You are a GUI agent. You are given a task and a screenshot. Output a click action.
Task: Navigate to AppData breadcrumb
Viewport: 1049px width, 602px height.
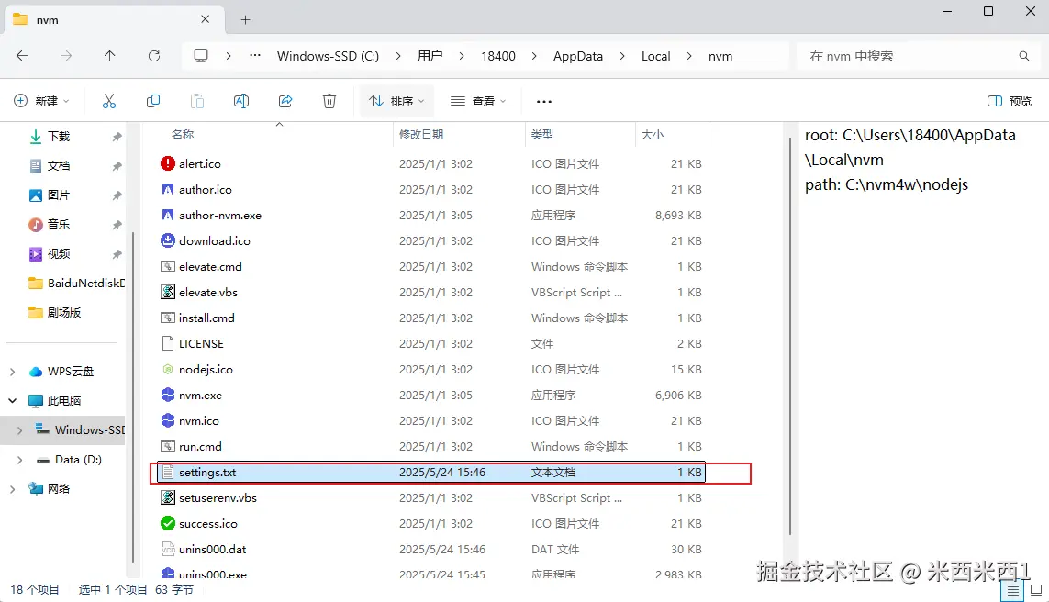[578, 56]
